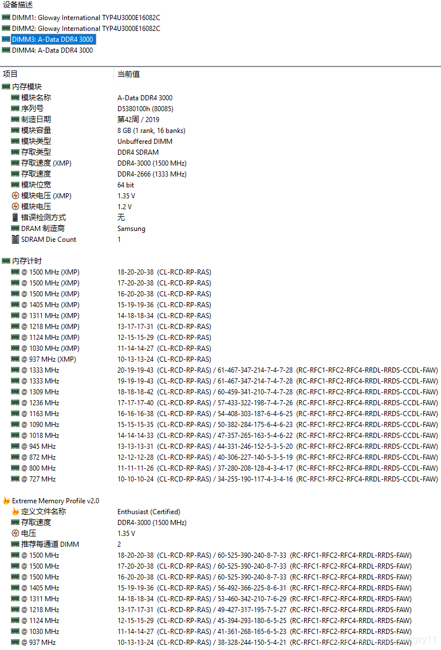Select the 推荐每通道 DIMM row
The width and height of the screenshot is (441, 650).
220,545
